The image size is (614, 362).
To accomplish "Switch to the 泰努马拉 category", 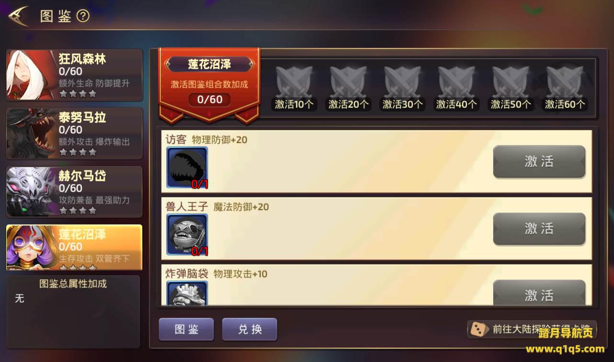I will click(74, 133).
